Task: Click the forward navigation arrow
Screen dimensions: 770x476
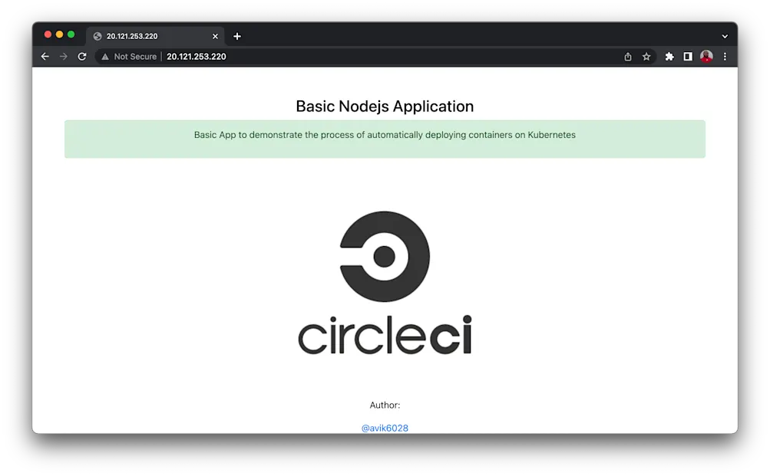Action: tap(63, 56)
